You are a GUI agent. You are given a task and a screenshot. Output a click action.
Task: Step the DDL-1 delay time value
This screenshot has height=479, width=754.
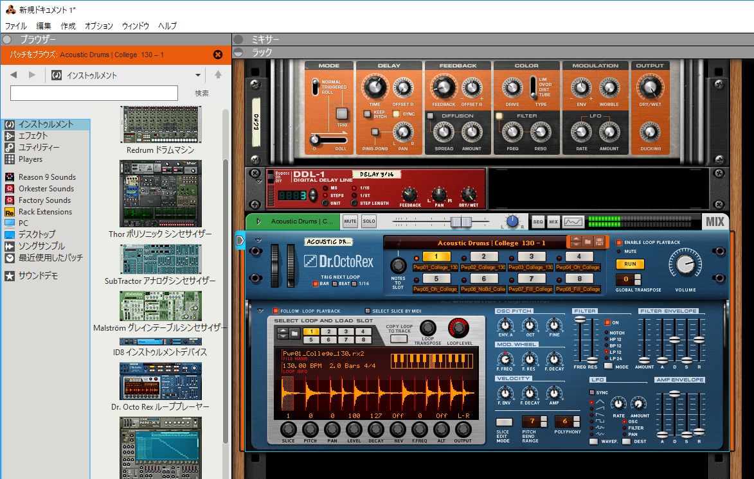(313, 195)
